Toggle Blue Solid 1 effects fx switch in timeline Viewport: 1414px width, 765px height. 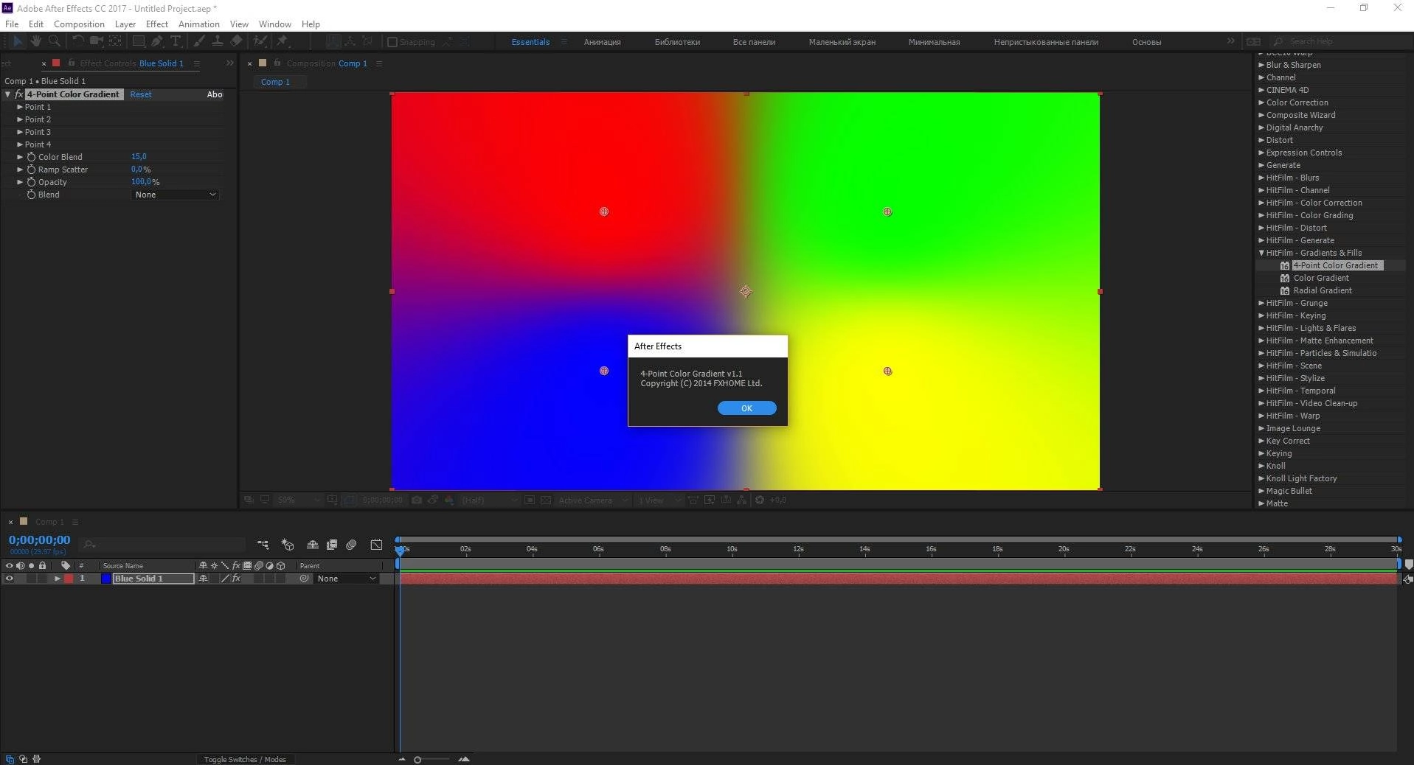point(236,579)
